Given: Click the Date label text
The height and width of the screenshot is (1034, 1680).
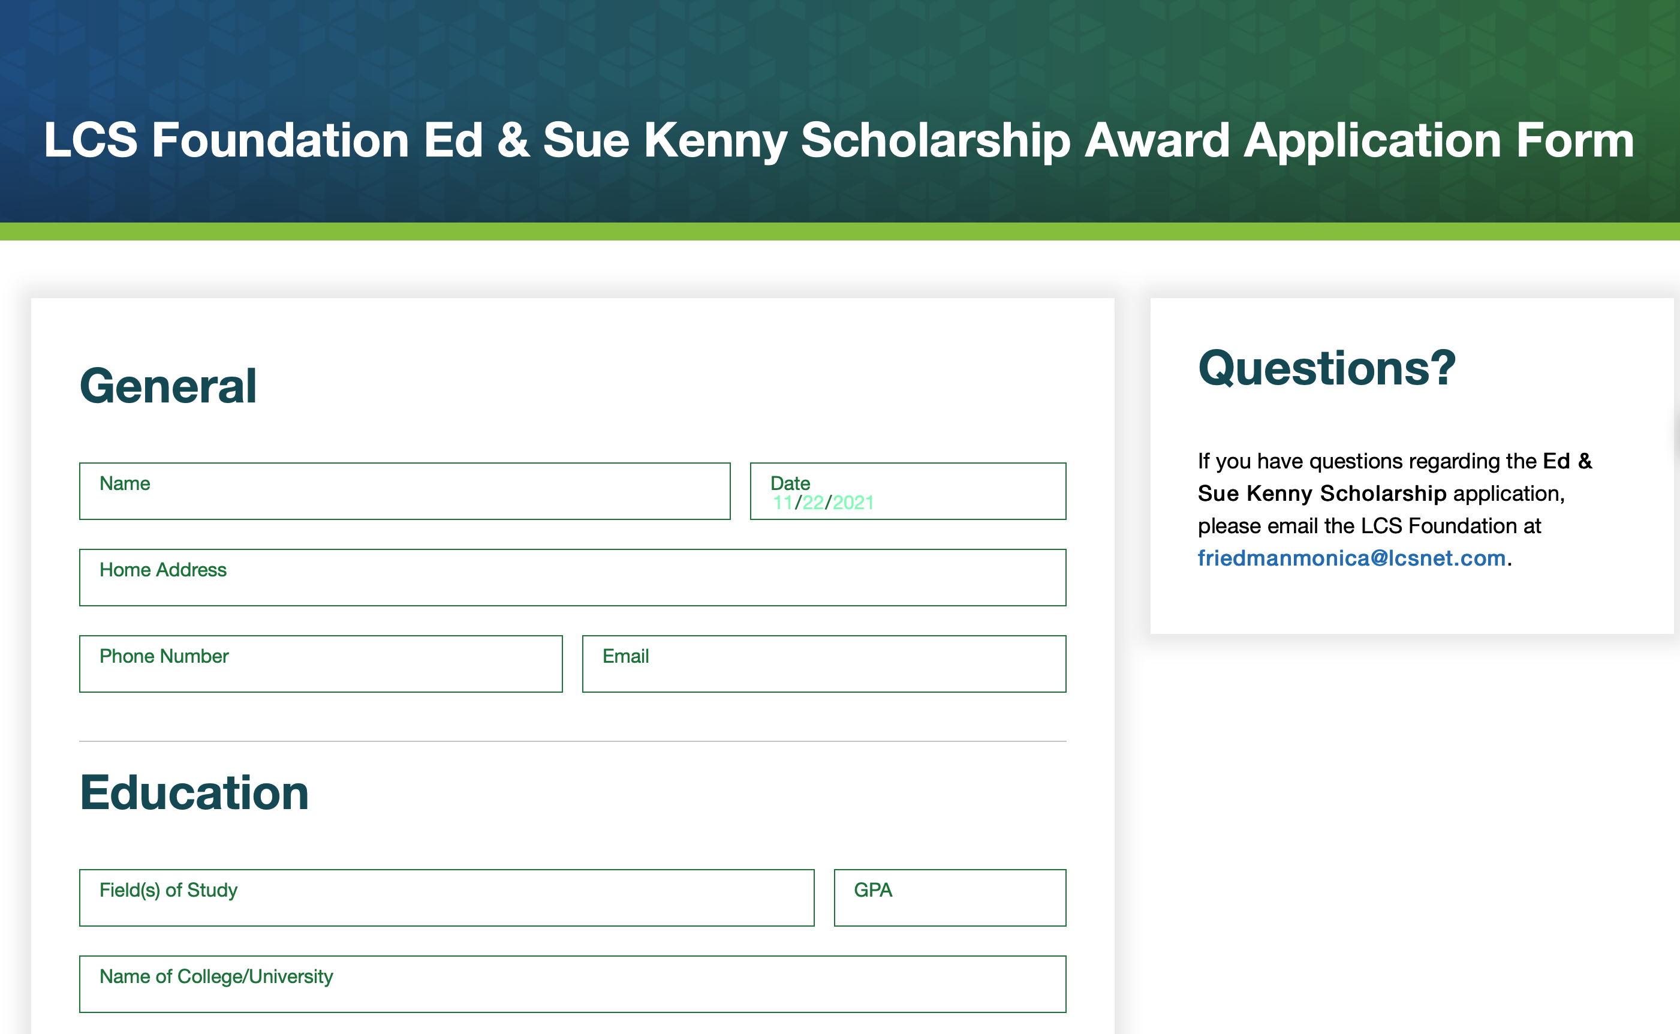Looking at the screenshot, I should pyautogui.click(x=790, y=483).
